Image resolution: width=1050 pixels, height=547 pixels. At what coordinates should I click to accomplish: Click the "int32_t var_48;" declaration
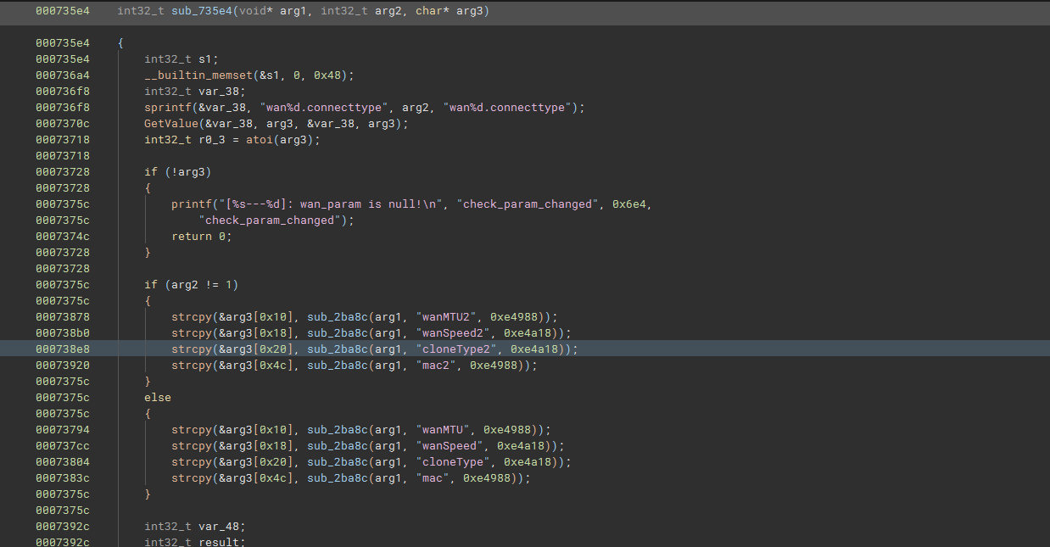point(195,526)
